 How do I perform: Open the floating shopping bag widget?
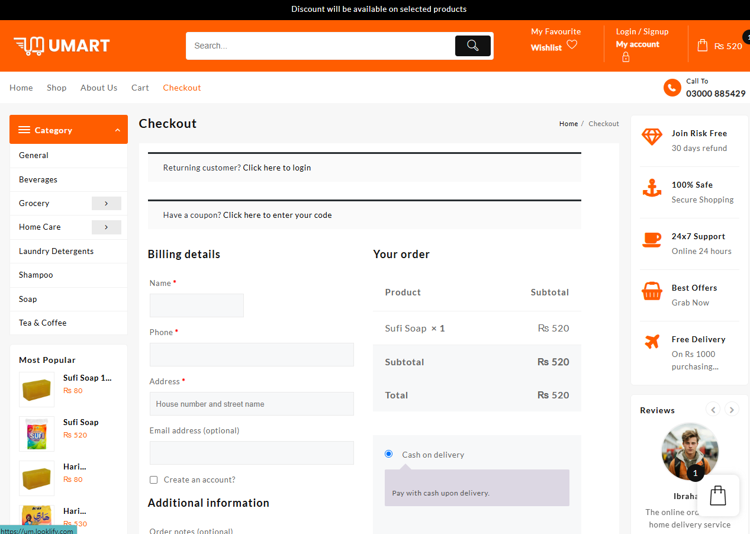pyautogui.click(x=717, y=496)
